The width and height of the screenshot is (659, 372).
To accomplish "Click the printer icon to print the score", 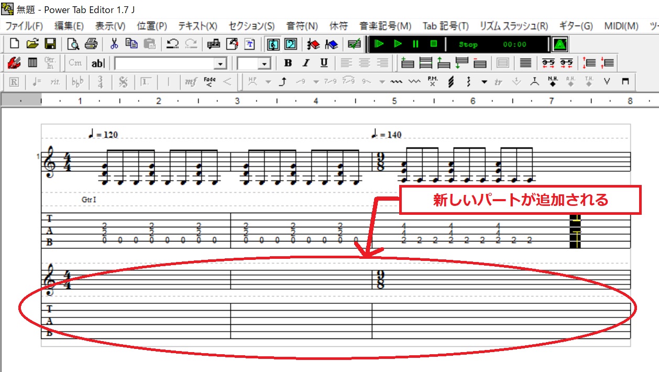I will [x=90, y=44].
